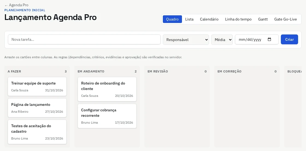Click the date 27/10/2026
The height and width of the screenshot is (151, 306).
54,112
